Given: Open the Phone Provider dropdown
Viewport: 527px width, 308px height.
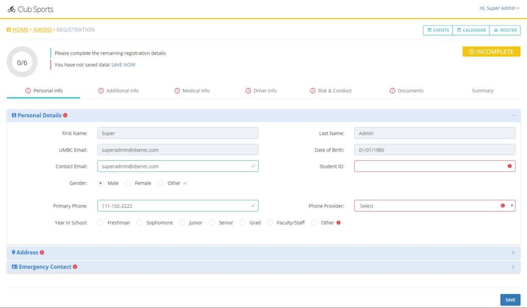Looking at the screenshot, I should tap(435, 206).
